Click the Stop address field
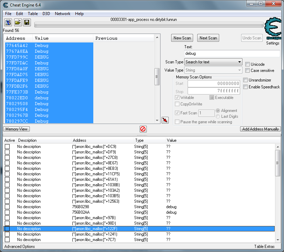Viewport: 284px width, 252px height. pos(214,91)
